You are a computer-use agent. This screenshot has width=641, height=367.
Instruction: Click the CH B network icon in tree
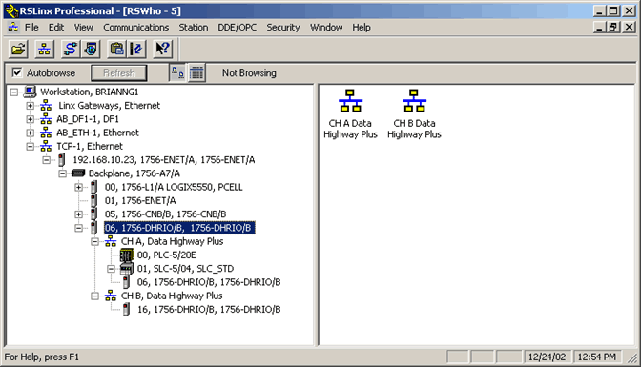(111, 296)
